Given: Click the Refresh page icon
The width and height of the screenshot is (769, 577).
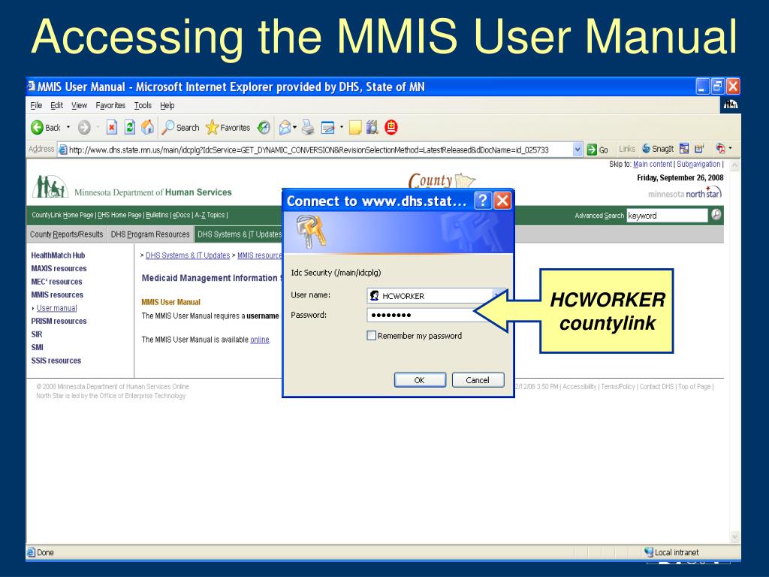Looking at the screenshot, I should point(129,128).
